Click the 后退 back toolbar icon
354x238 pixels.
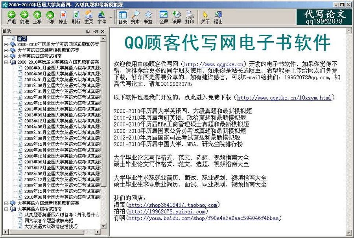(x=11, y=17)
